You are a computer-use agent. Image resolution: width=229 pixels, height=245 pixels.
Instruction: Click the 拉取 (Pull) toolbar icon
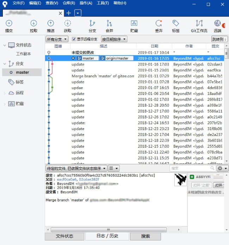33,26
